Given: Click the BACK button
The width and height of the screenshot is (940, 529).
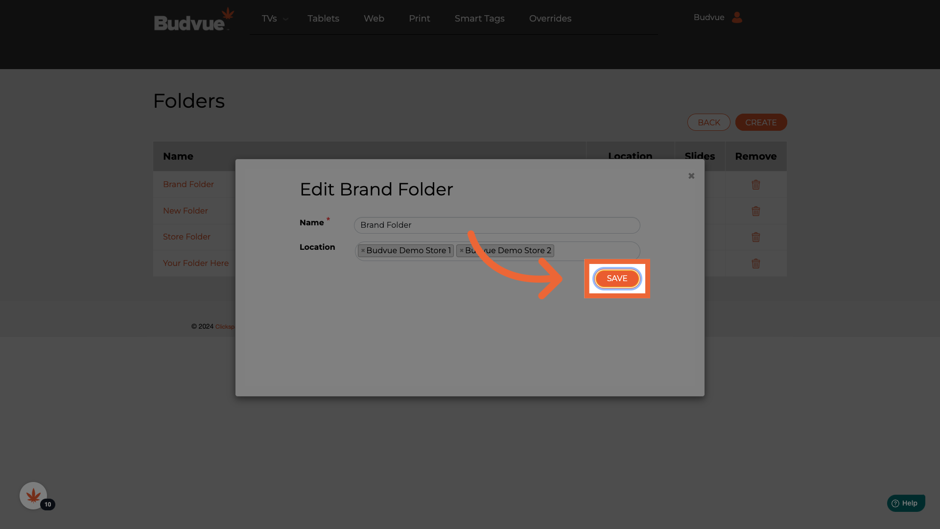Looking at the screenshot, I should pyautogui.click(x=708, y=122).
